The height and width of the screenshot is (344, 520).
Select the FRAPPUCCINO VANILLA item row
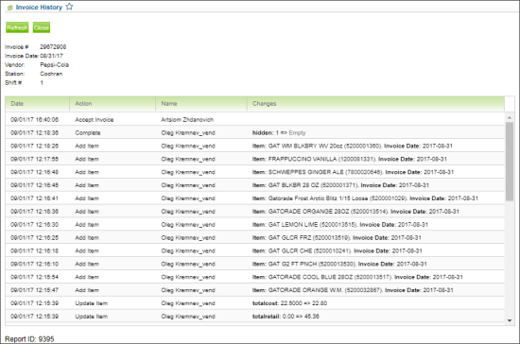coord(254,159)
